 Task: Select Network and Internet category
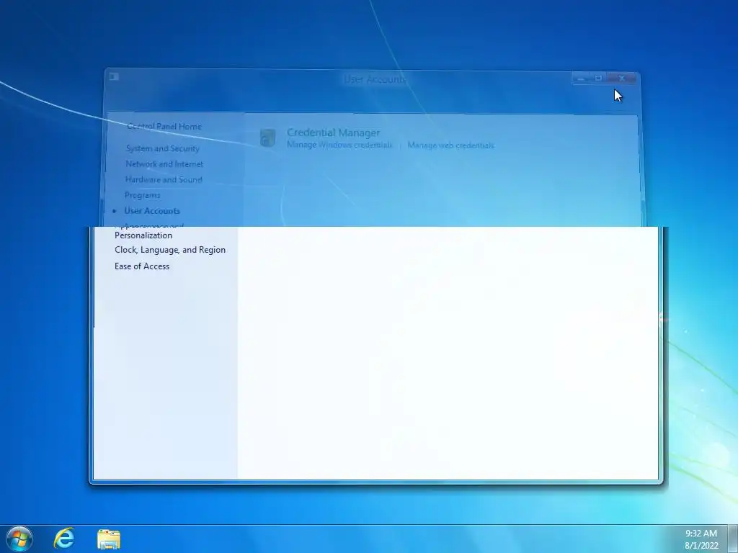click(x=164, y=163)
